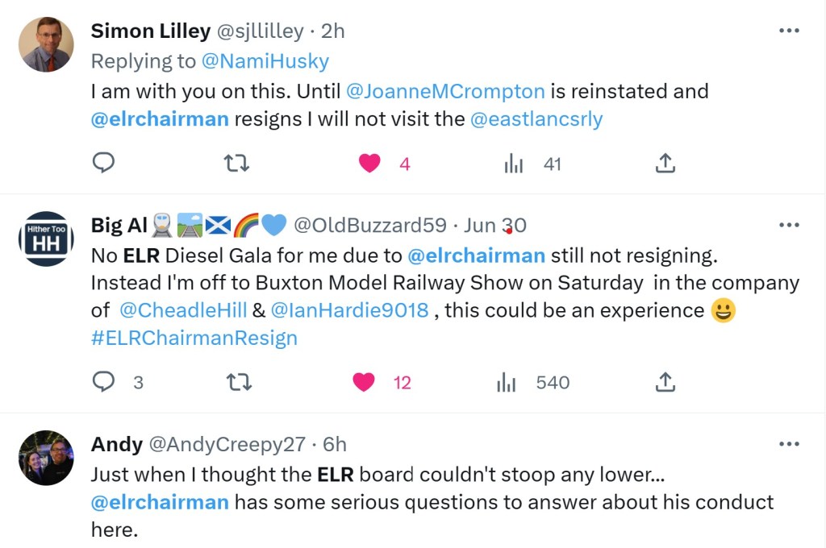Retweet Simon Lilley's tweet
Screen dimensions: 826x548
click(236, 164)
